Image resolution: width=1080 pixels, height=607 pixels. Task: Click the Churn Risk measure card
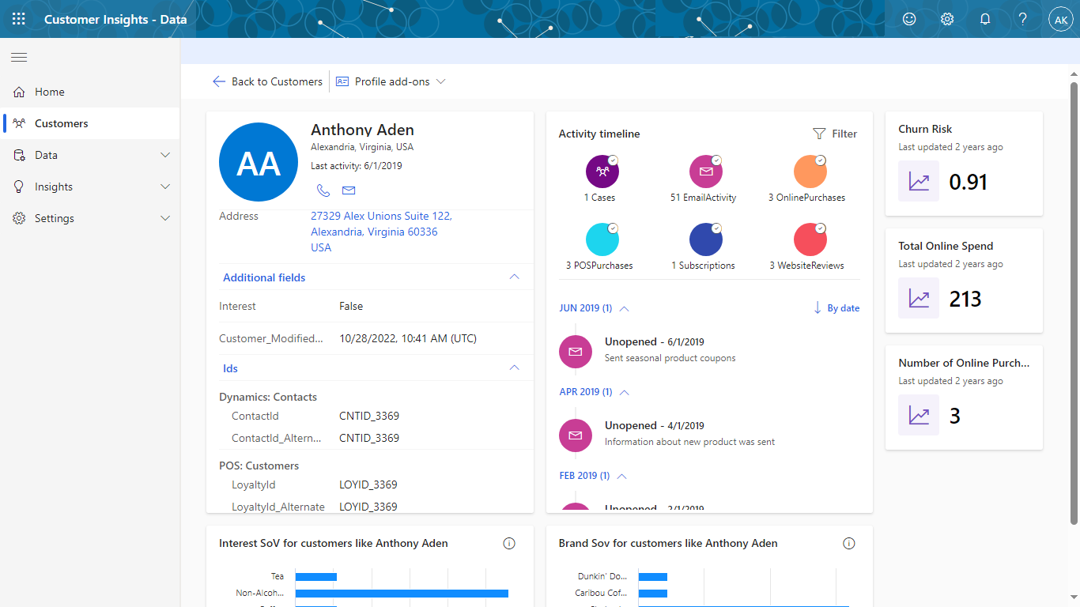tap(964, 164)
